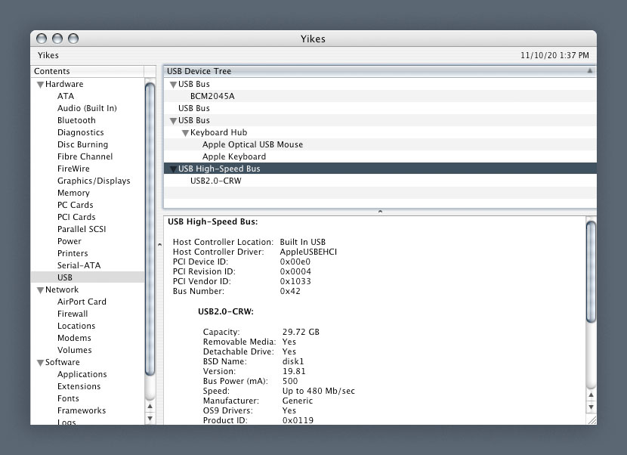
Task: Click the Hardware category label
Action: 64,84
